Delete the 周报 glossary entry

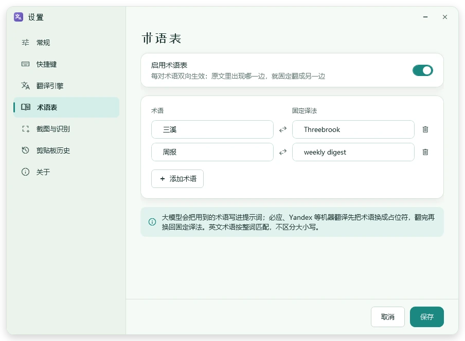tap(425, 152)
